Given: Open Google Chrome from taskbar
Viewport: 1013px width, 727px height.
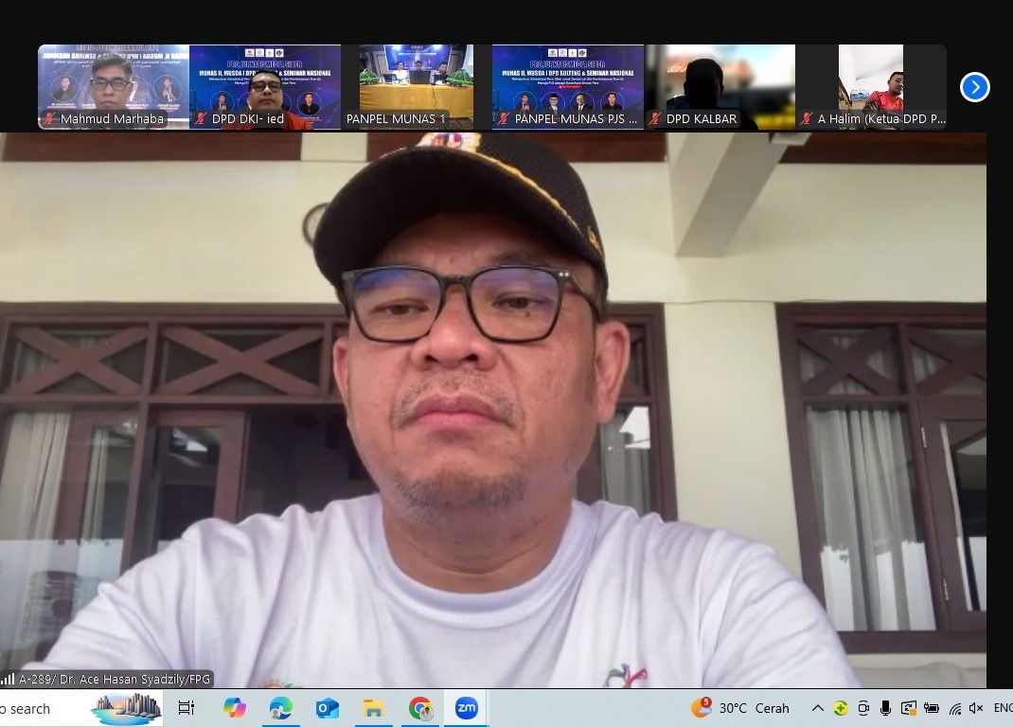Looking at the screenshot, I should click(x=420, y=708).
